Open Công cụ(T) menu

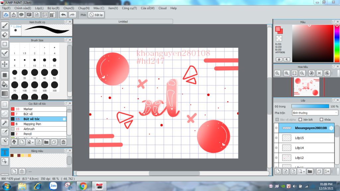point(129,8)
